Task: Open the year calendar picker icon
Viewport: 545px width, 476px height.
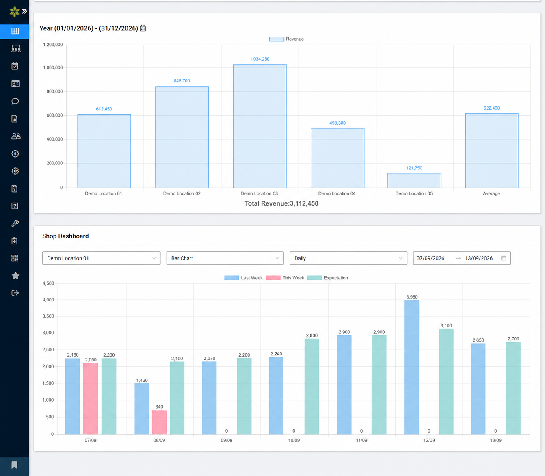Action: [143, 28]
